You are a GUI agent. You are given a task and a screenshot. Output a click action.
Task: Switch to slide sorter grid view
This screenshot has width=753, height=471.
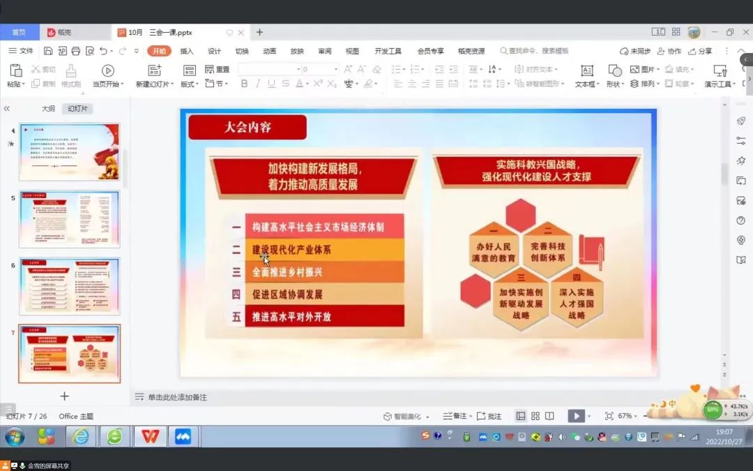(535, 416)
